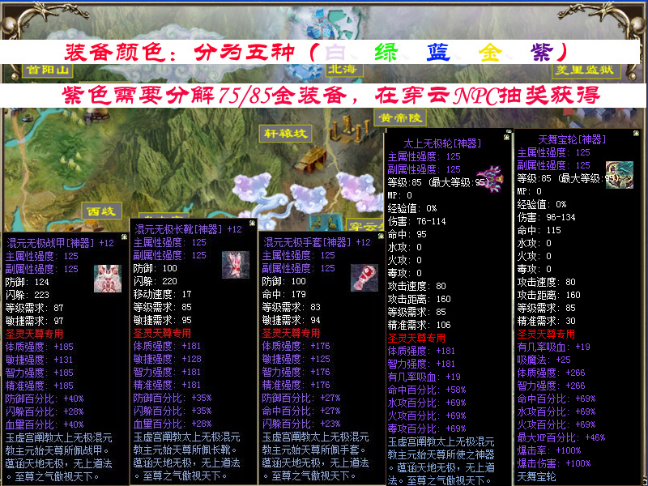Click 最大HP百分比: +46% line
Viewport: 648px width, 486px height.
pyautogui.click(x=561, y=437)
